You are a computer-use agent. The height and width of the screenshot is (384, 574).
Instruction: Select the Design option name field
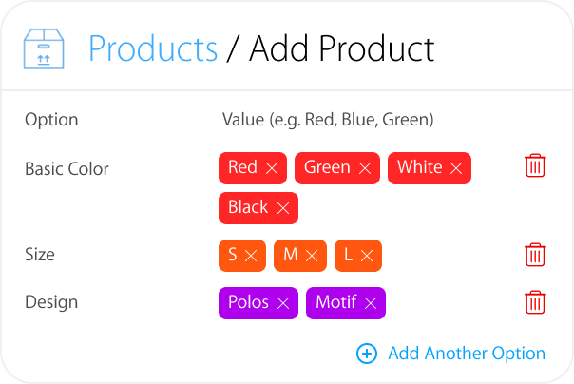pyautogui.click(x=51, y=302)
